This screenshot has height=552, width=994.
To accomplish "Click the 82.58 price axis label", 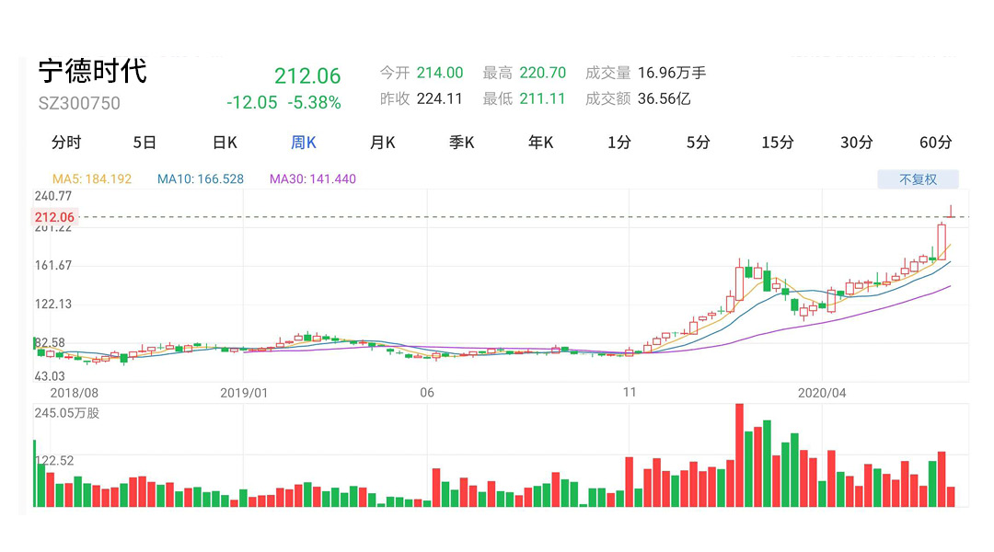I will 51,343.
